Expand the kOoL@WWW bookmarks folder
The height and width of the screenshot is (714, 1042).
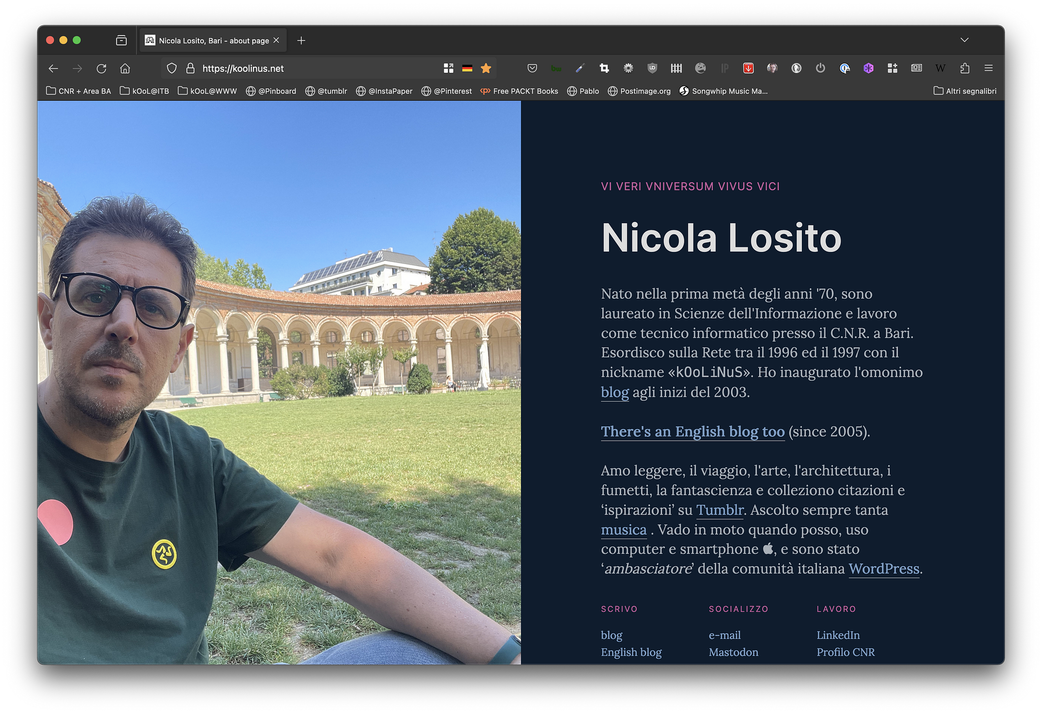208,91
